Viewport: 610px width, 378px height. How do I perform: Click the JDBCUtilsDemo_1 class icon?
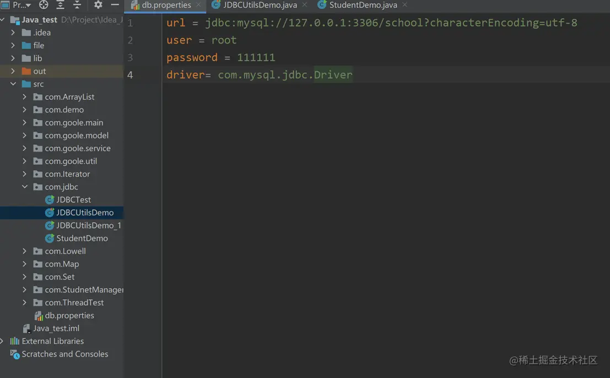[x=50, y=225]
